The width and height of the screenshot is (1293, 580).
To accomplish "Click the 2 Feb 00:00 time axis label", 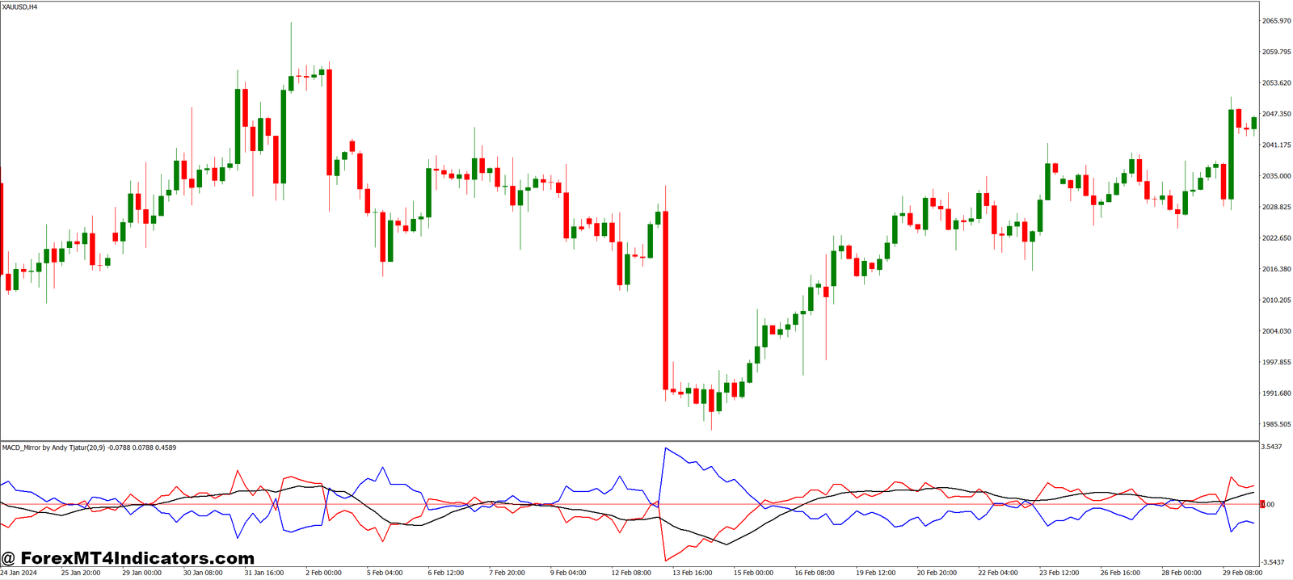I will coord(323,573).
